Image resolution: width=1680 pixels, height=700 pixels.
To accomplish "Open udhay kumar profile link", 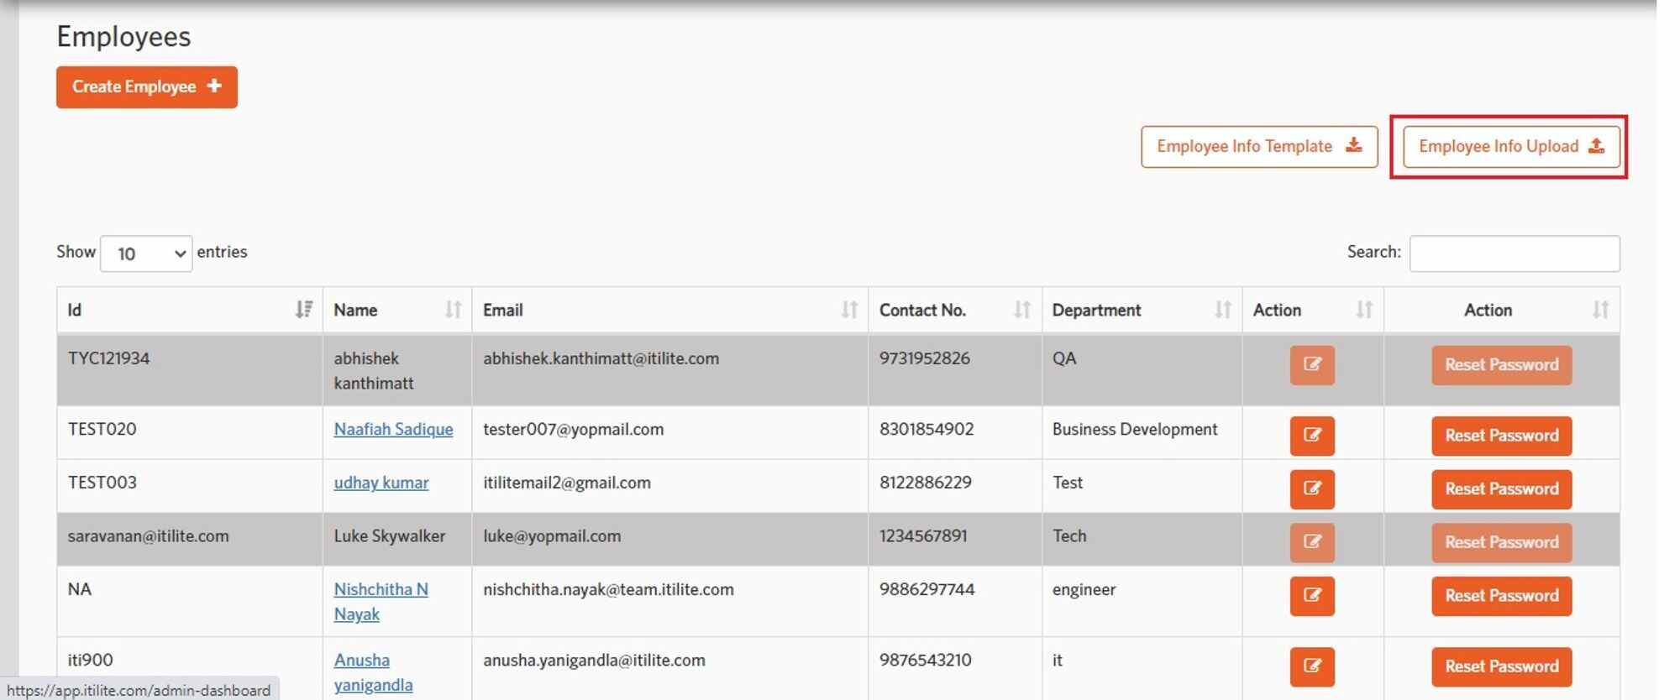I will pos(381,483).
